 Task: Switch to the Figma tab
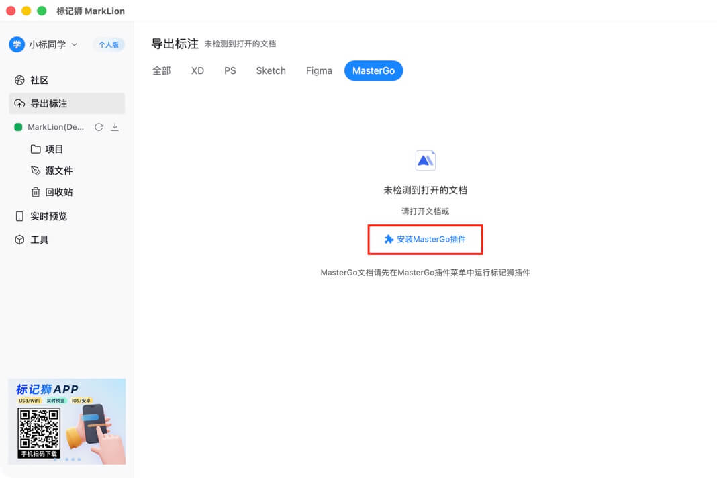[319, 70]
